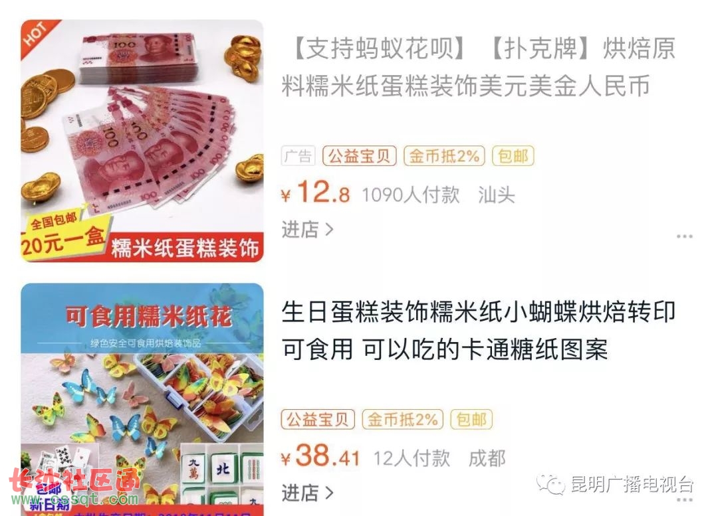718x516 pixels.
Task: Click the second listing's 包邮 tag
Action: (x=471, y=420)
